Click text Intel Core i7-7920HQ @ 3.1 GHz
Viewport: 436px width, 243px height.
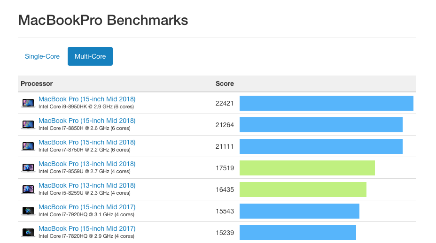click(x=76, y=214)
